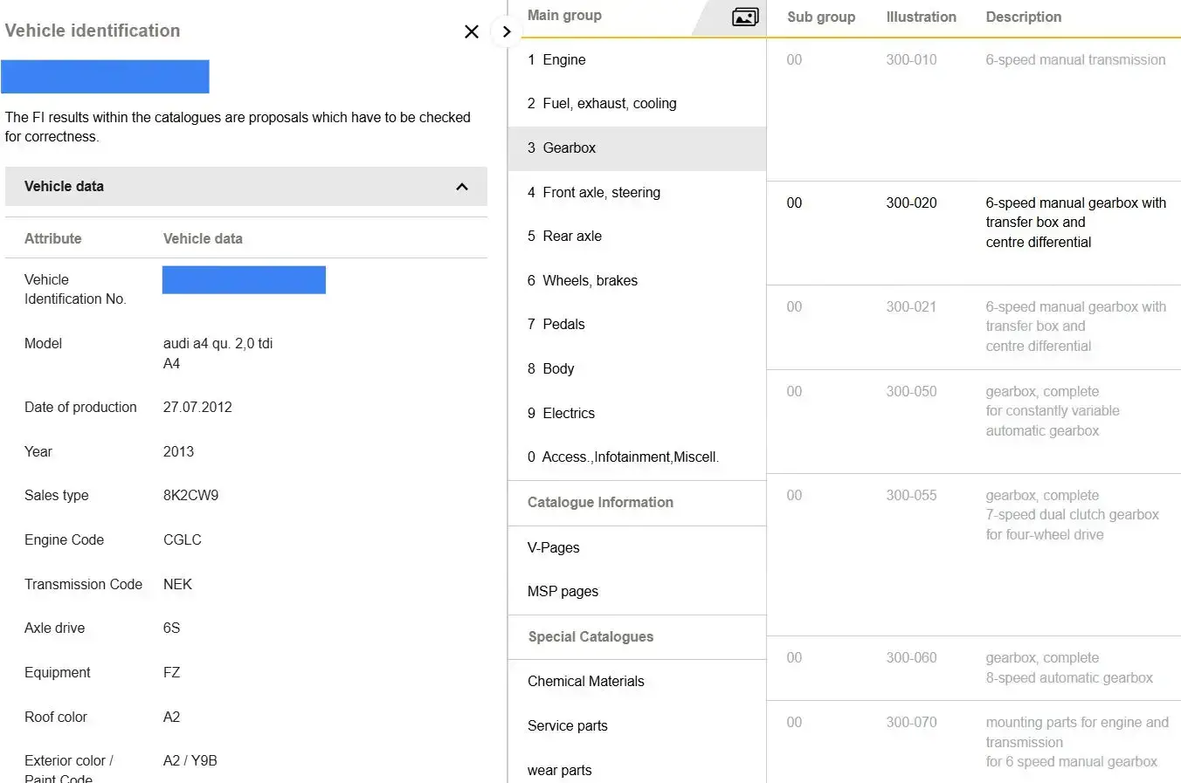Click engine code CGLC value

(x=183, y=540)
